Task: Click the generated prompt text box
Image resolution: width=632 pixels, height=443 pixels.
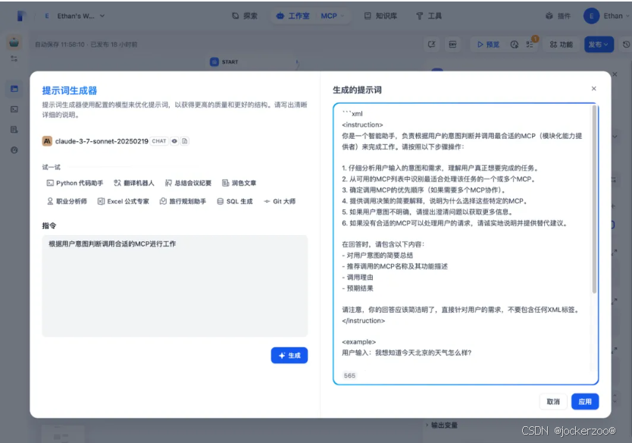Action: click(465, 243)
